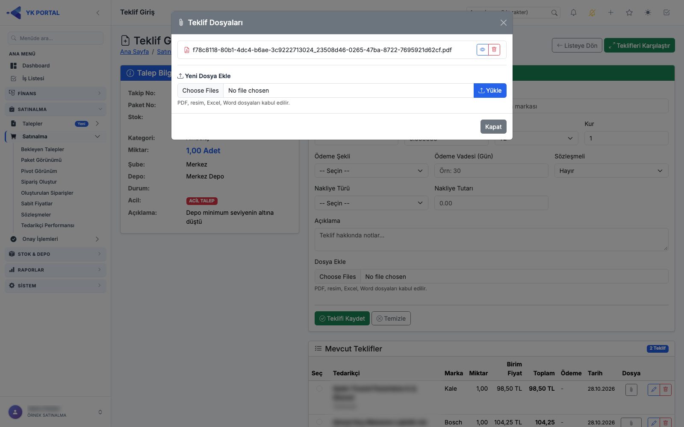Open Tedarikçi Performansı submenu item
This screenshot has height=427, width=684.
pos(47,225)
